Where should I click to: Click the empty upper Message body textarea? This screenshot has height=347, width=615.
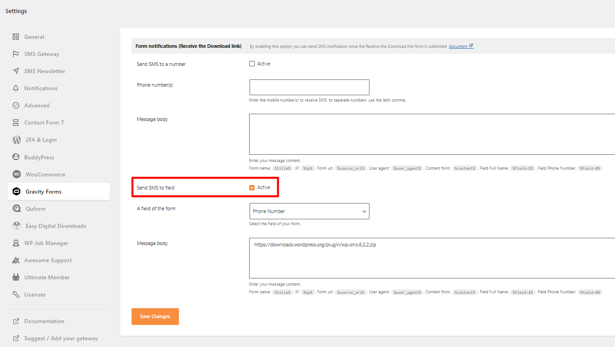coord(432,134)
